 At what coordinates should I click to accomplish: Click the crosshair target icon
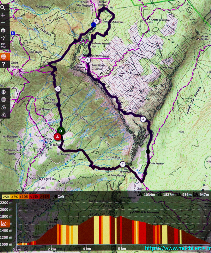tap(3, 92)
